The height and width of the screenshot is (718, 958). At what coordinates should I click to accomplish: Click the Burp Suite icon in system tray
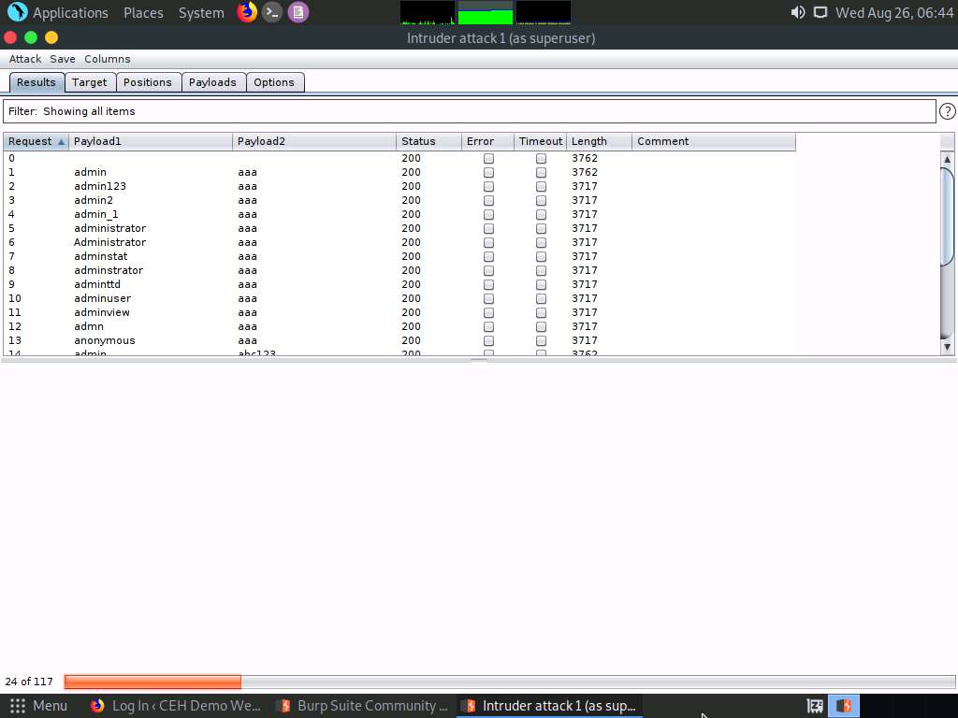pyautogui.click(x=844, y=705)
